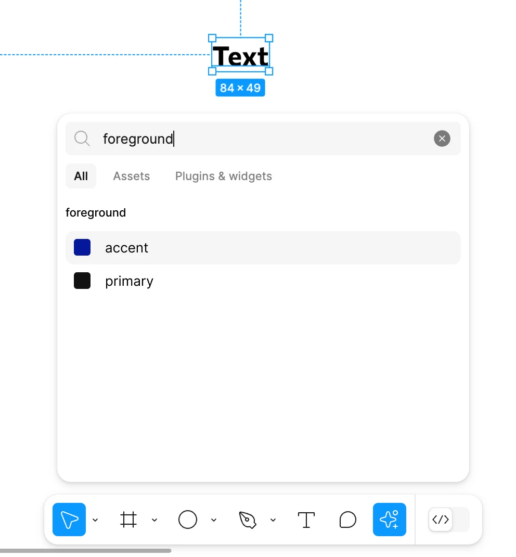Select the Comment tool
Image resolution: width=516 pixels, height=557 pixels.
[x=347, y=520]
